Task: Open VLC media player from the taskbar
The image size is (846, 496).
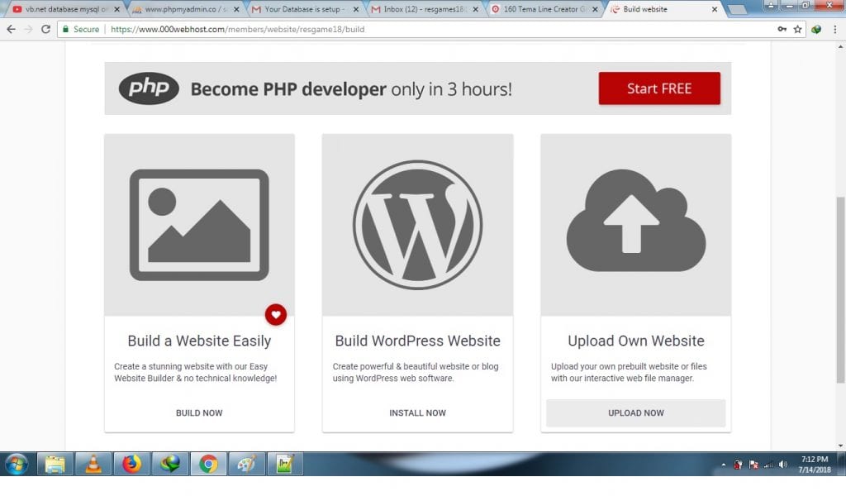Action: (93, 464)
